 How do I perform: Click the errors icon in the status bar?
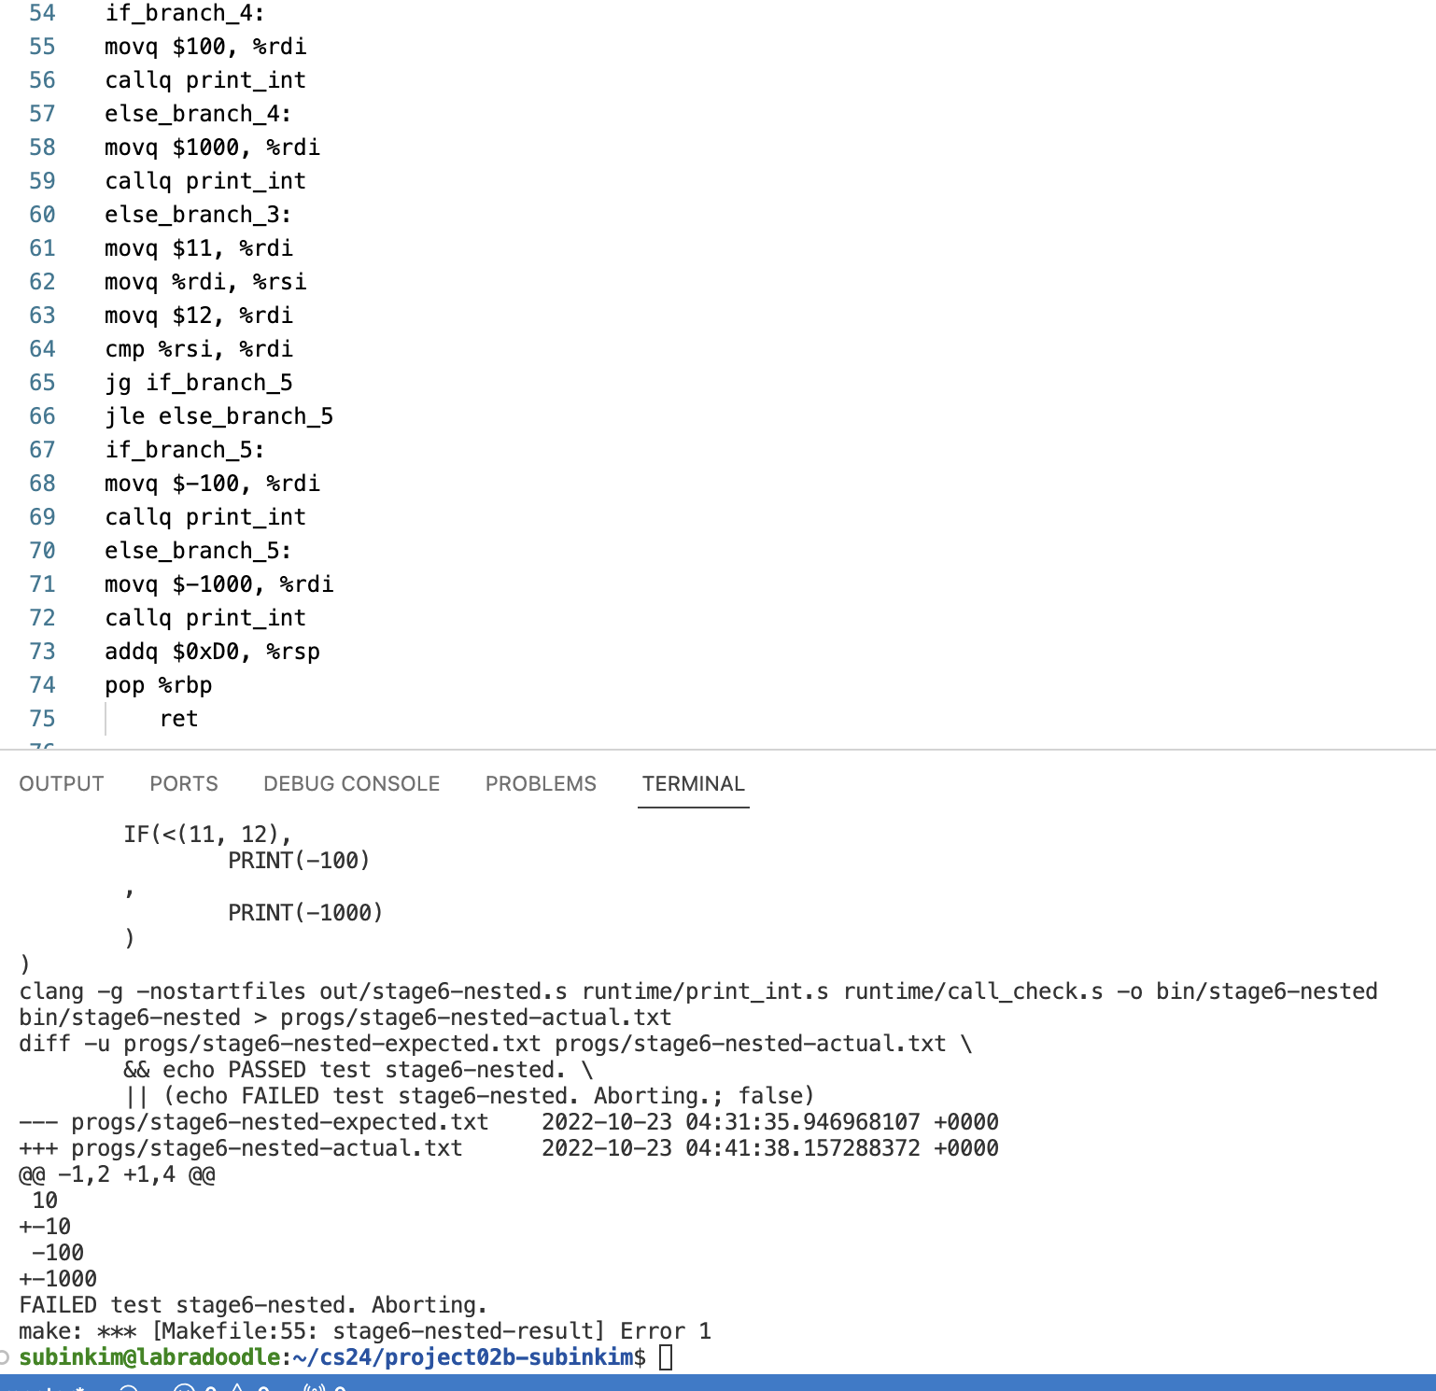184,1388
